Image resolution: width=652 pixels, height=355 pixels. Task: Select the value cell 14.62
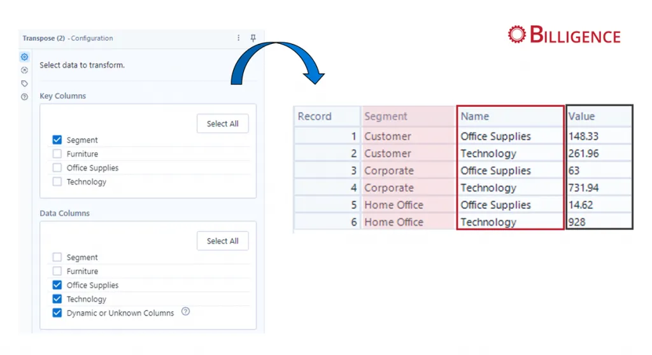(599, 204)
